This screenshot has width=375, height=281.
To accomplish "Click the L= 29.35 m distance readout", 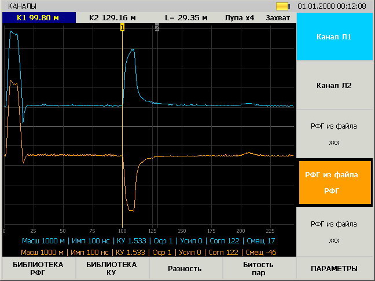I will (186, 18).
